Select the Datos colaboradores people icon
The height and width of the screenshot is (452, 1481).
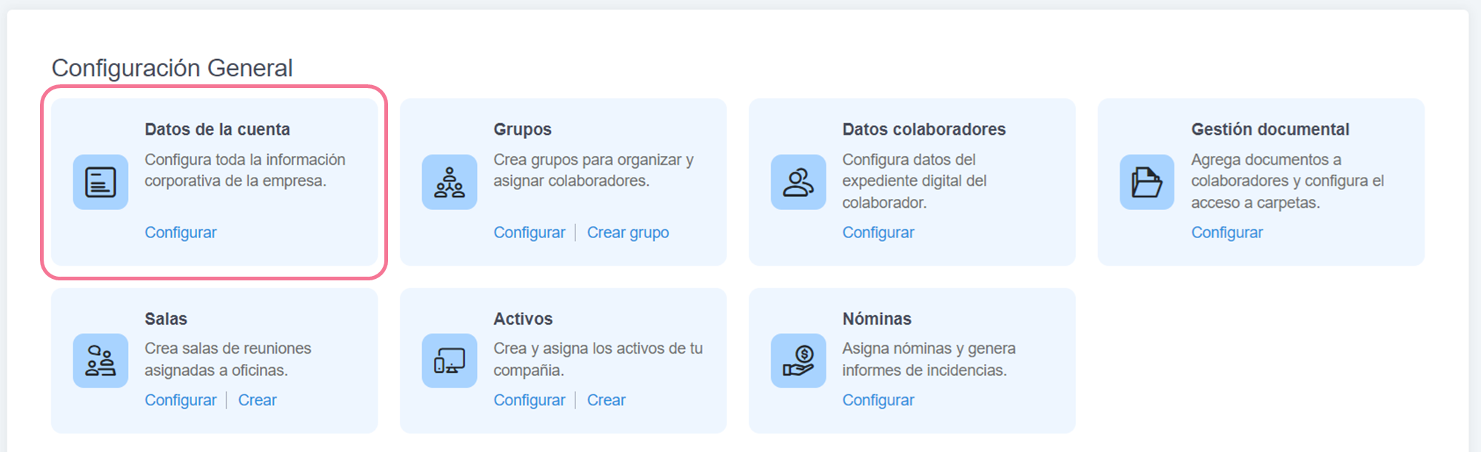tap(798, 182)
